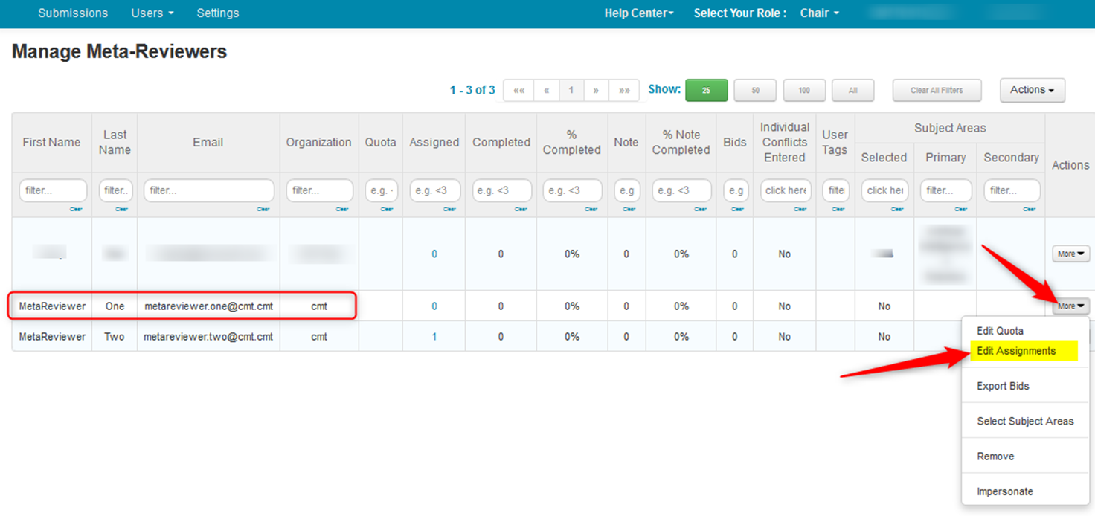Clear the Organization filter
The image size is (1095, 516).
click(x=341, y=209)
